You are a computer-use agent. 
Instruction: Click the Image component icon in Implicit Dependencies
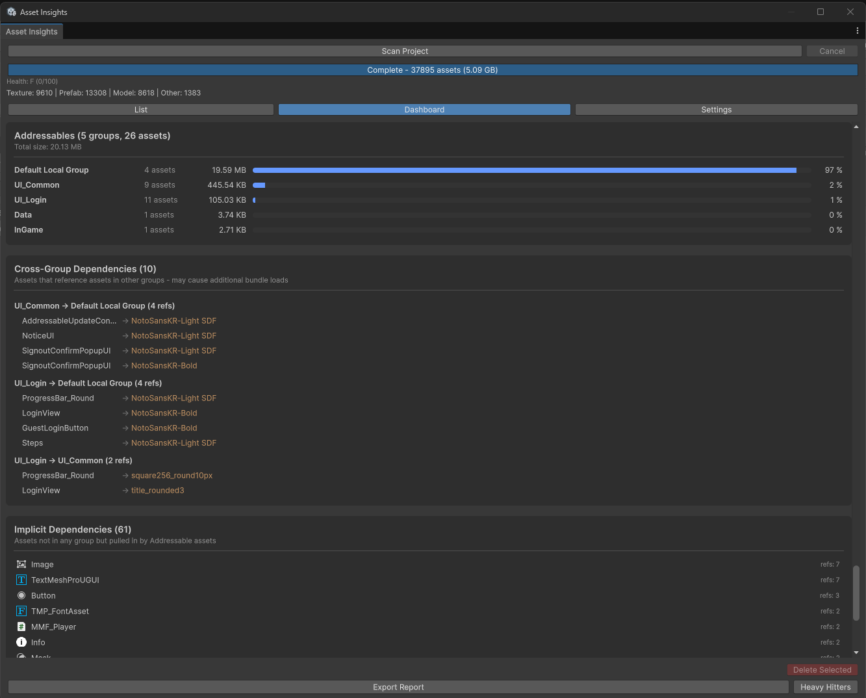[21, 564]
